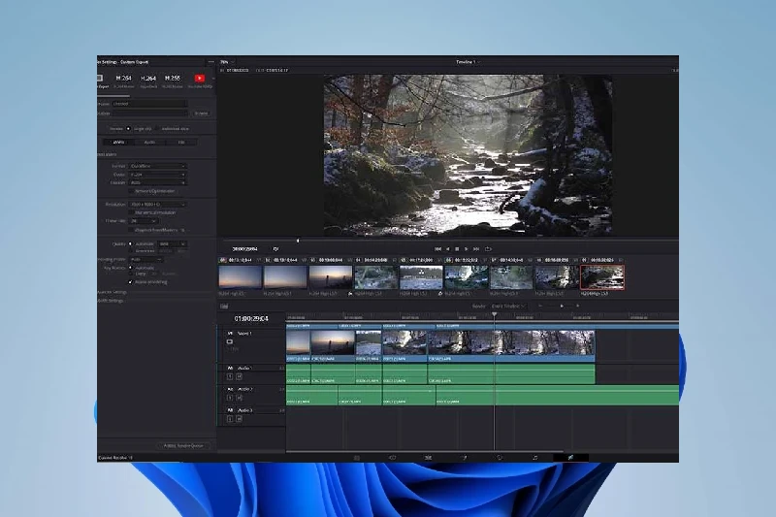Image resolution: width=776 pixels, height=517 pixels.
Task: Switch to the Cut page icon
Action: pos(393,458)
